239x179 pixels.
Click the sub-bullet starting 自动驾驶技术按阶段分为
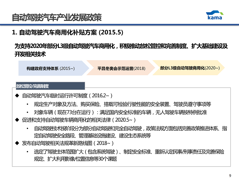click(x=130, y=128)
